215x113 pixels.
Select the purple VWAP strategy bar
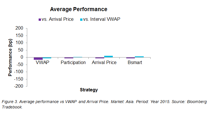[38, 58]
